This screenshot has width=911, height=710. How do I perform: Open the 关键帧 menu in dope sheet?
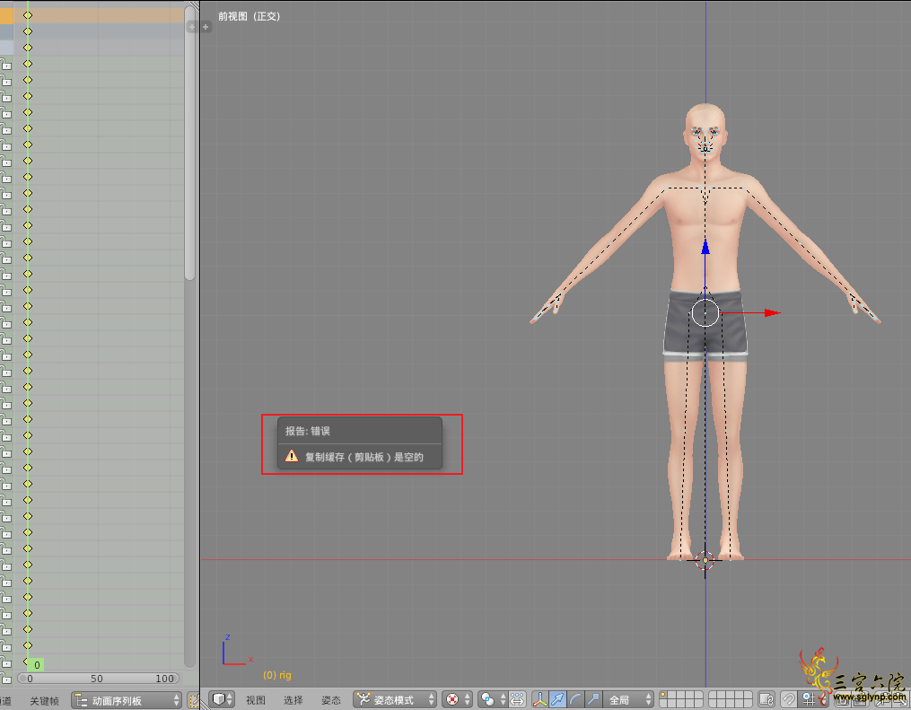(44, 701)
